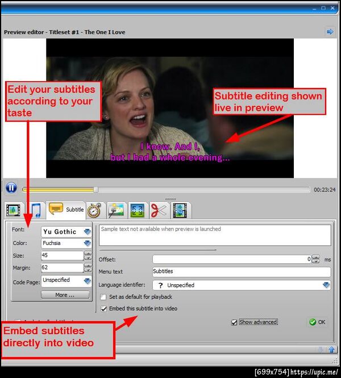This screenshot has width=341, height=378.
Task: Maximize the window
Action: click(x=323, y=8)
